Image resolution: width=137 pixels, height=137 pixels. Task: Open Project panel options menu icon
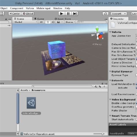tap(106, 84)
